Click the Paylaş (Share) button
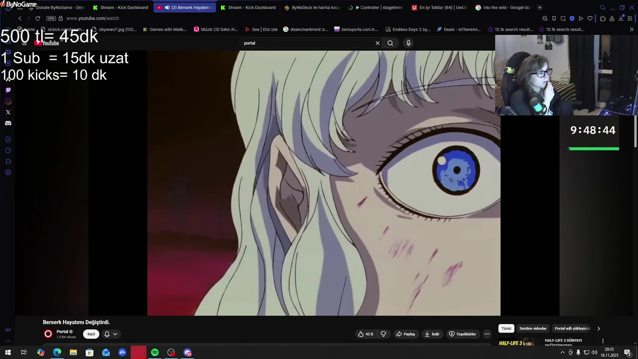Viewport: 638px width, 359px height. 405,334
